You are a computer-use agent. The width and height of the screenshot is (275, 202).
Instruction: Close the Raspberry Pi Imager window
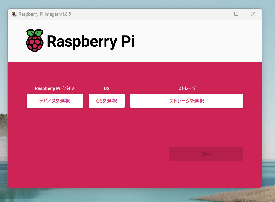[253, 14]
